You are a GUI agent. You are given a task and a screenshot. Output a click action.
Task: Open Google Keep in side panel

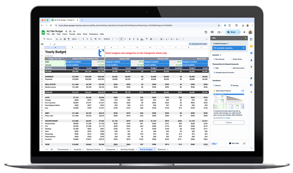click(x=251, y=46)
